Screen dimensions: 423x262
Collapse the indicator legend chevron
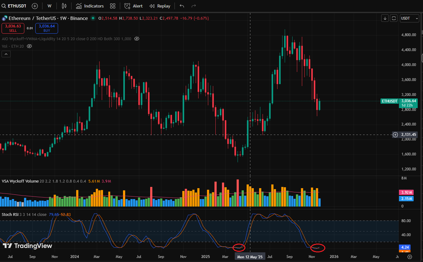(6, 54)
